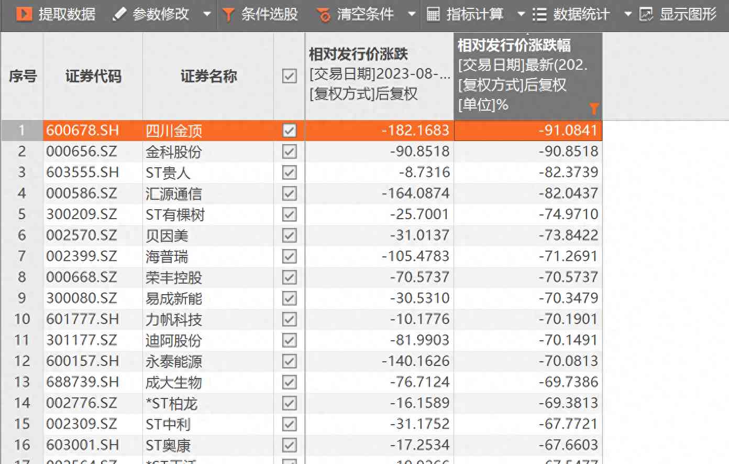Click the value -67.7721 for ST中利
The height and width of the screenshot is (464, 729).
click(568, 424)
